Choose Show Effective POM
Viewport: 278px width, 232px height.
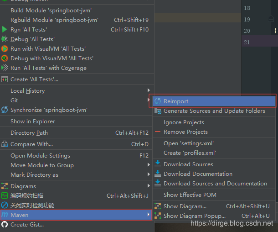pos(214,195)
